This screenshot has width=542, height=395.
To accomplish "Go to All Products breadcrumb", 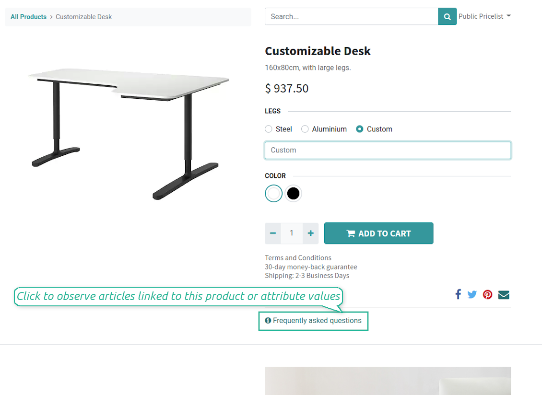I will point(28,17).
